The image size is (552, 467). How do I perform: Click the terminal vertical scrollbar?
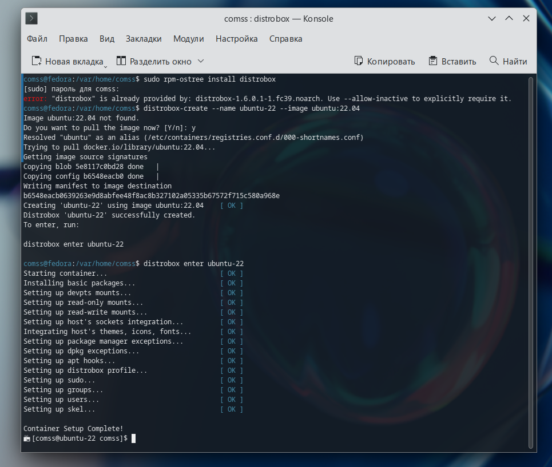coord(531,263)
